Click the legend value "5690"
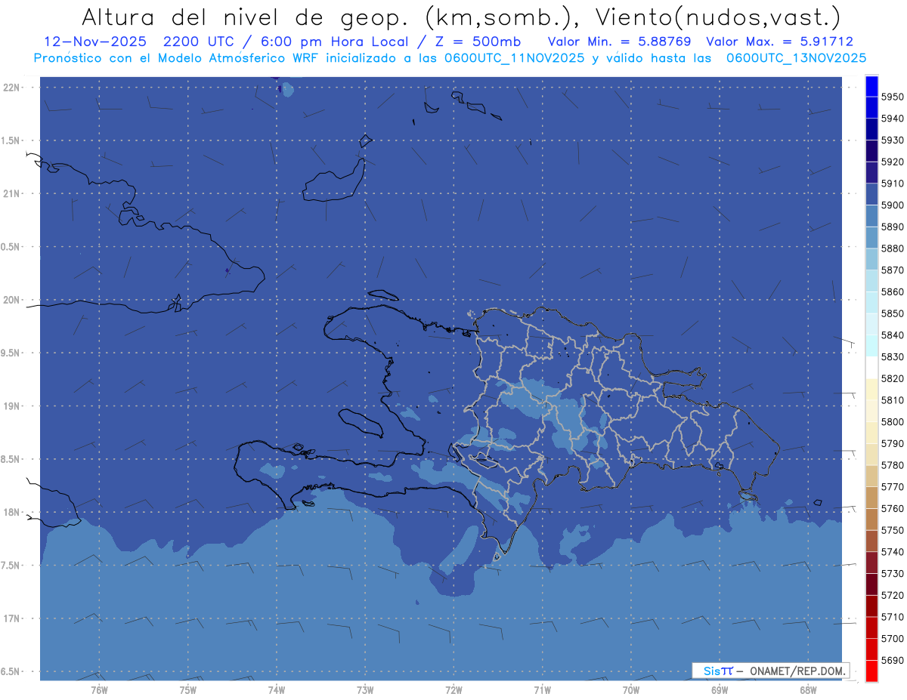This screenshot has width=907, height=700. [892, 660]
